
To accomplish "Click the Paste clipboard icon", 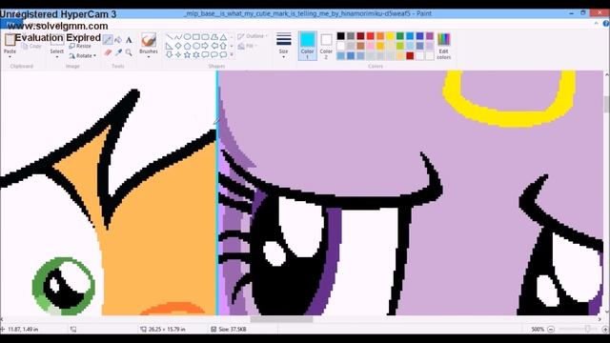I will [x=10, y=40].
